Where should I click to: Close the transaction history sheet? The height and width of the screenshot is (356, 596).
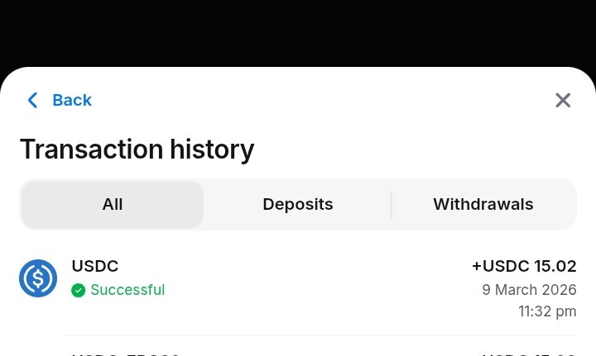[563, 101]
